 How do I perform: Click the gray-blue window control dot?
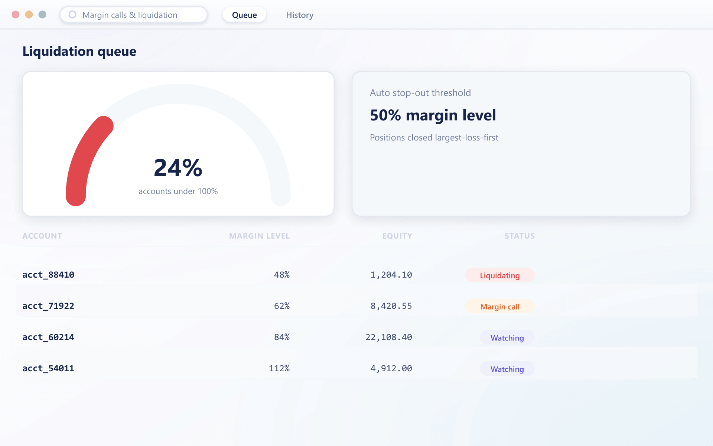click(x=42, y=14)
